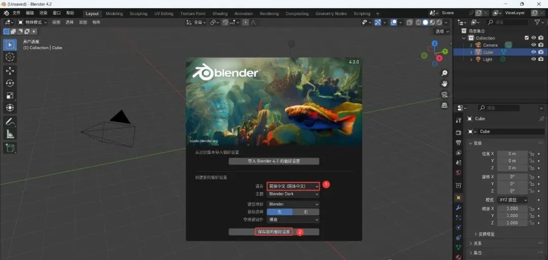The image size is (548, 260).
Task: Toggle camera view icon in viewport
Action: tap(444, 95)
